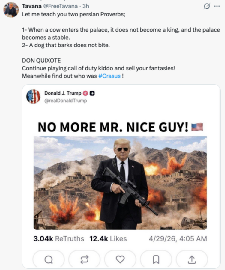The image size is (225, 270).
Task: Open the Trump rifle explosion image
Action: 120,183
